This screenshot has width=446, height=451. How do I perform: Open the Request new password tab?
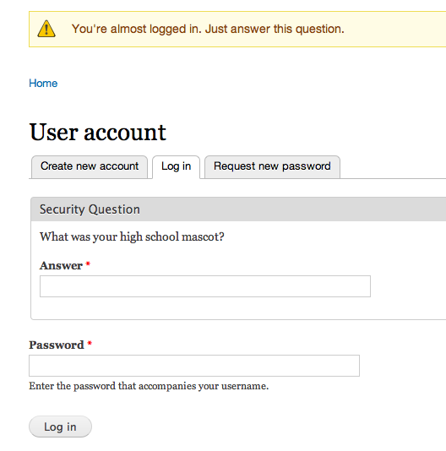pyautogui.click(x=272, y=166)
